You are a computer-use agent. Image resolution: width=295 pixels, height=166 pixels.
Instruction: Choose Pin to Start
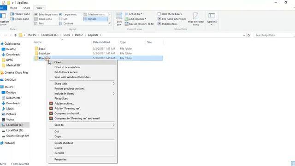[82, 98]
